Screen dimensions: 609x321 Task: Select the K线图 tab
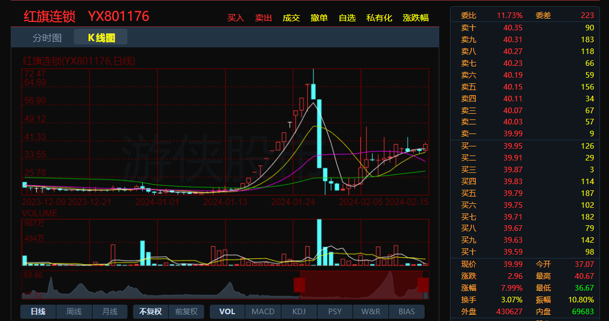point(101,38)
